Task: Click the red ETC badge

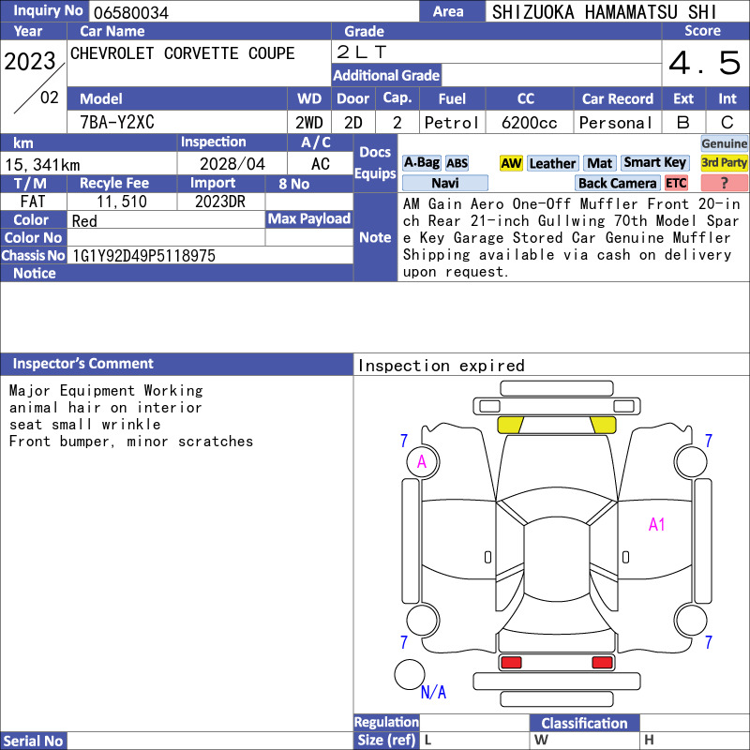Action: click(676, 183)
